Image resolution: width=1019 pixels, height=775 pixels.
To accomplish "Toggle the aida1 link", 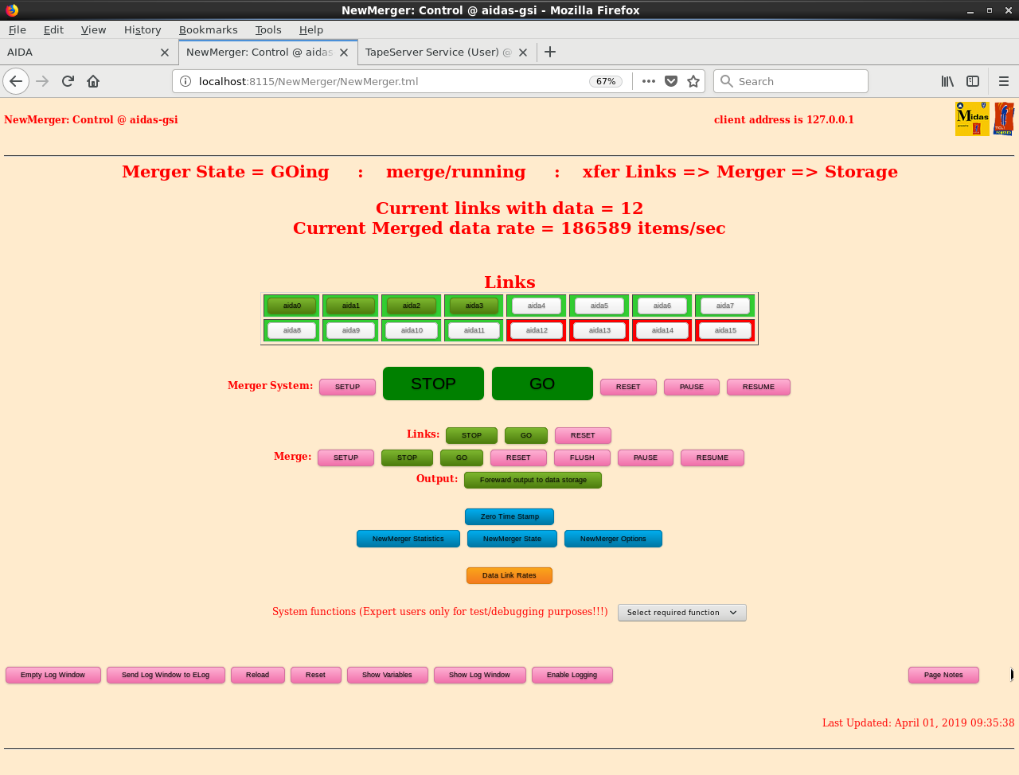I will [351, 306].
